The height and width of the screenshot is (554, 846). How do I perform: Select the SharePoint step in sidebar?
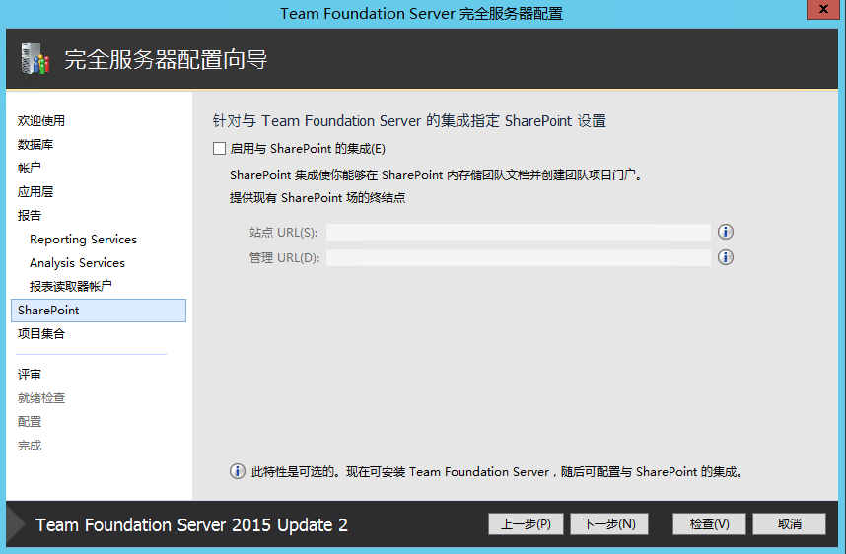tap(99, 311)
